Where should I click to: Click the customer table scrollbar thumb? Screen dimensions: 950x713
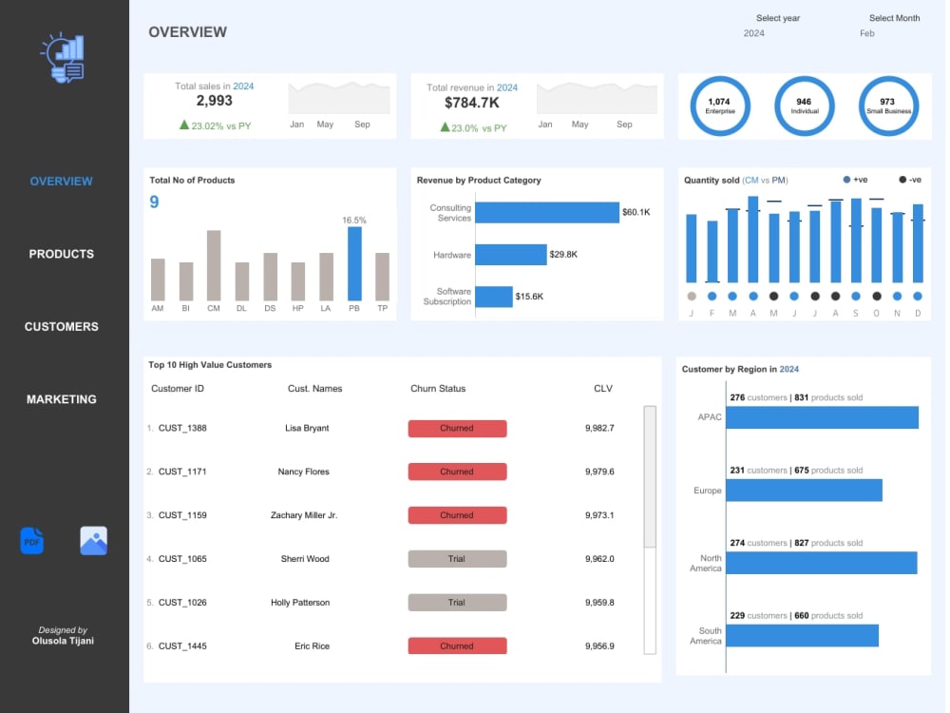650,477
